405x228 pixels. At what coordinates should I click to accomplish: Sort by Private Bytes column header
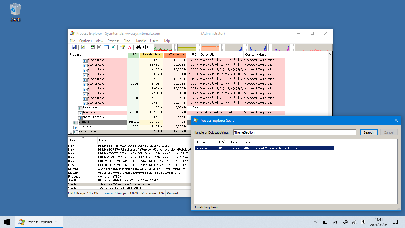[151, 55]
